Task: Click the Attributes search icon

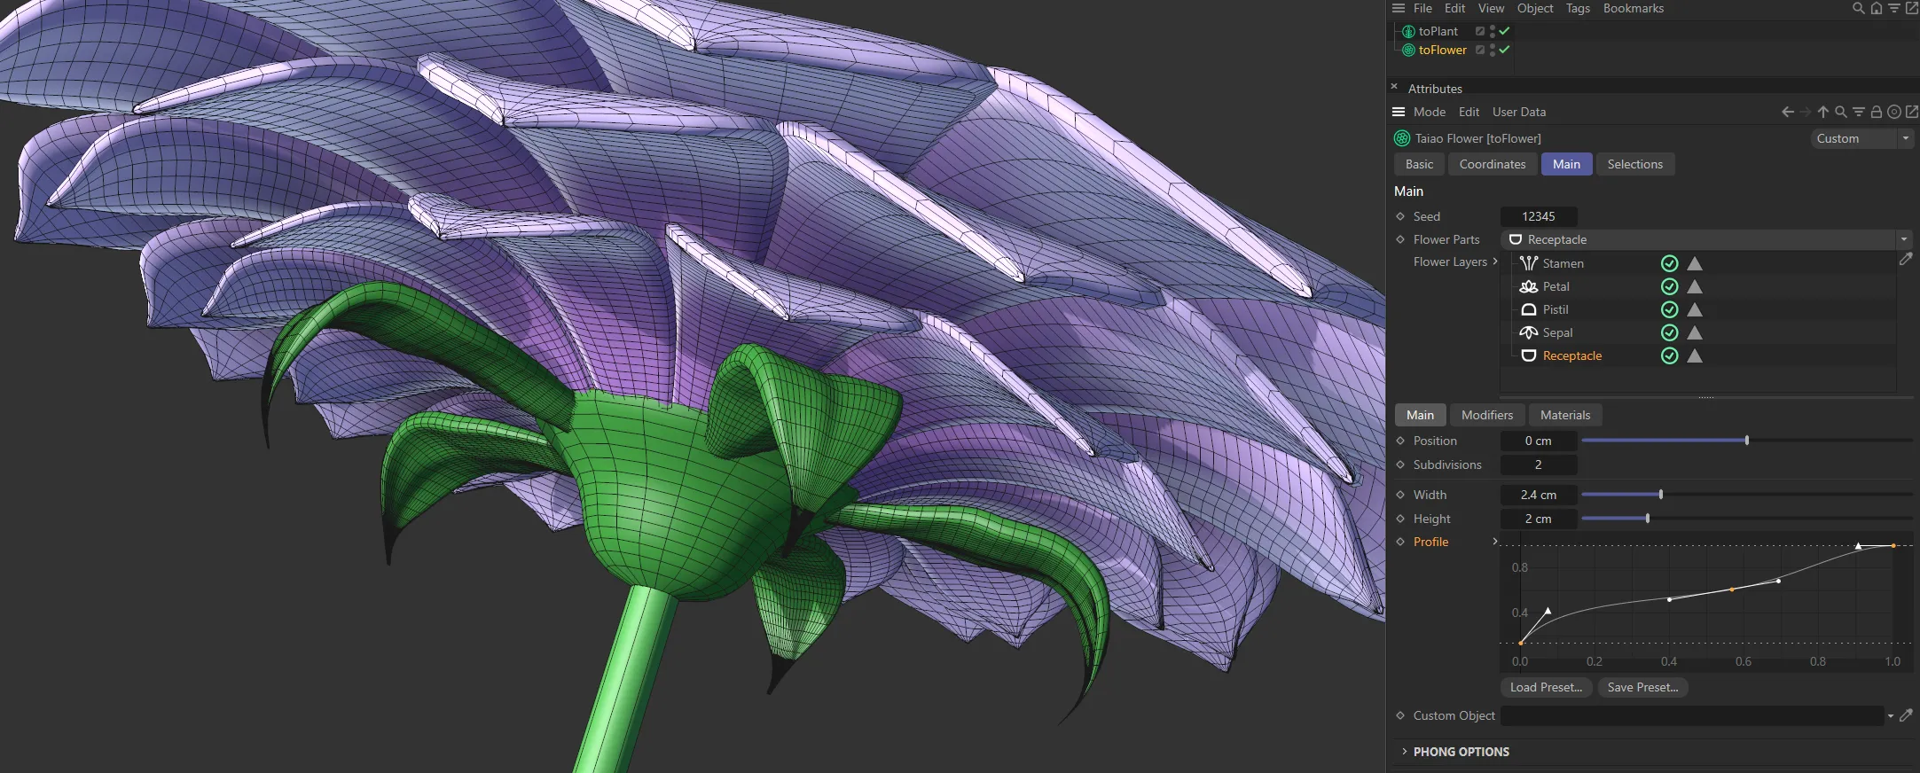Action: coord(1841,112)
